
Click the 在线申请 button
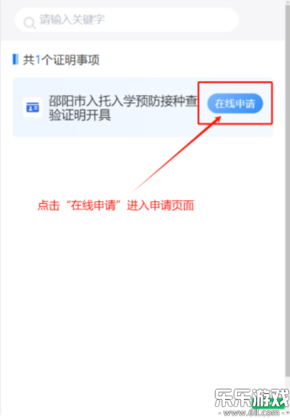click(235, 104)
